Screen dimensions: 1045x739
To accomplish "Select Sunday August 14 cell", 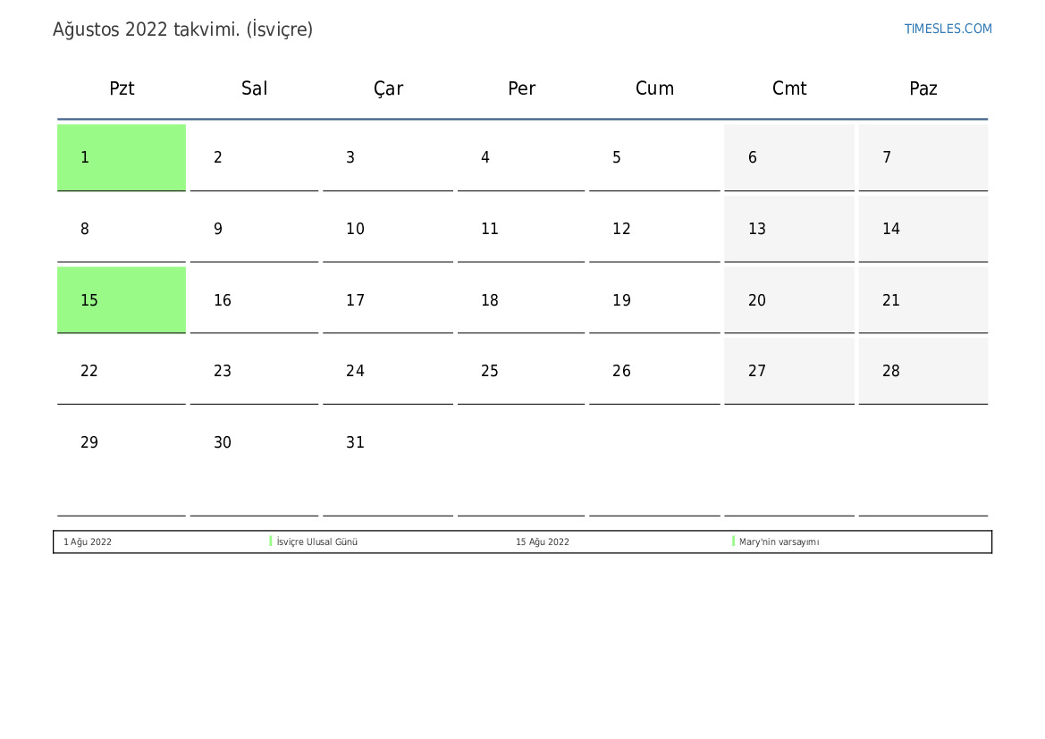I will (923, 229).
